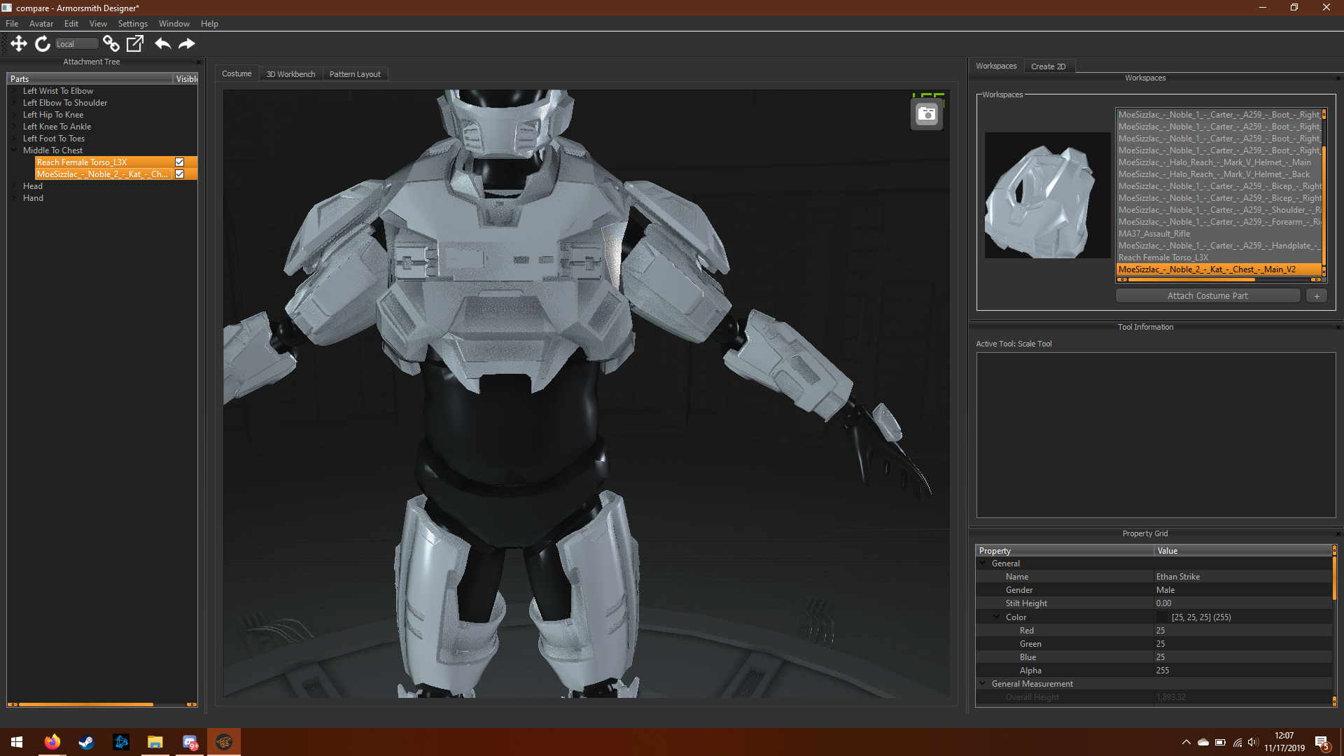Open the volume control in system tray

1253,742
